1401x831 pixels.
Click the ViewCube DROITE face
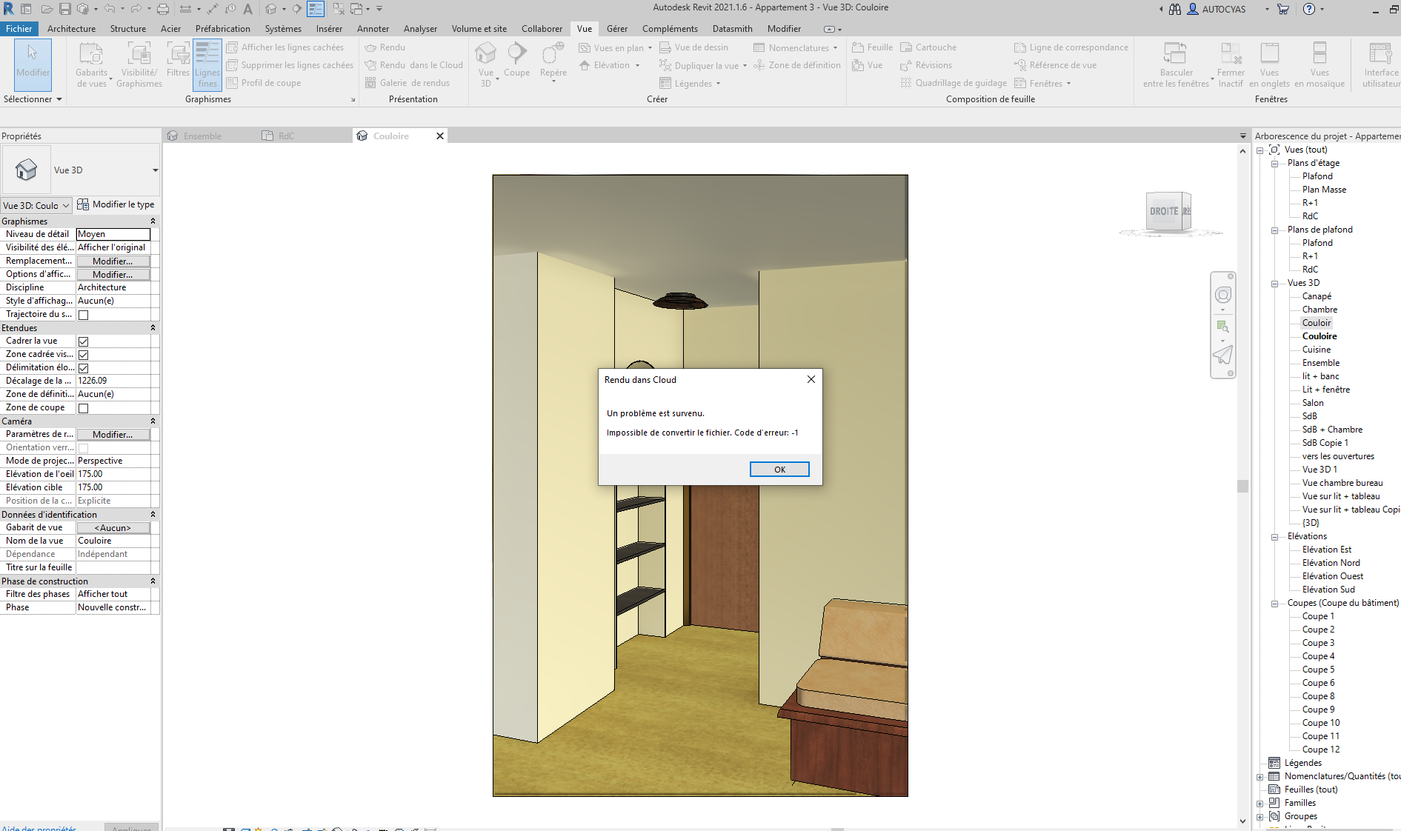point(1164,212)
